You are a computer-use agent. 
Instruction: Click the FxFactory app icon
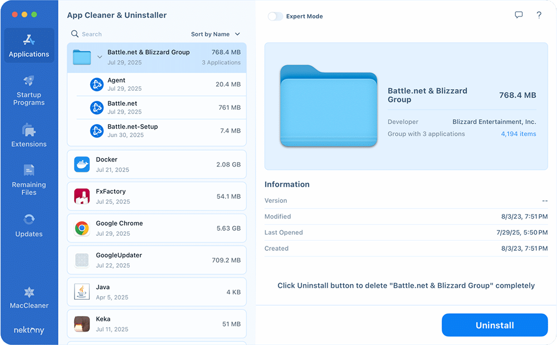pos(82,197)
